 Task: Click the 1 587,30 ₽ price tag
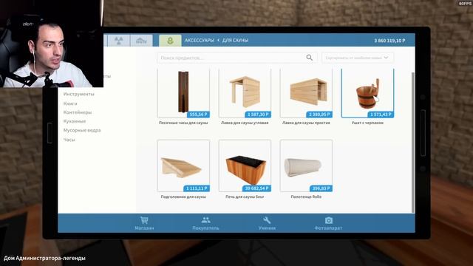coord(258,115)
